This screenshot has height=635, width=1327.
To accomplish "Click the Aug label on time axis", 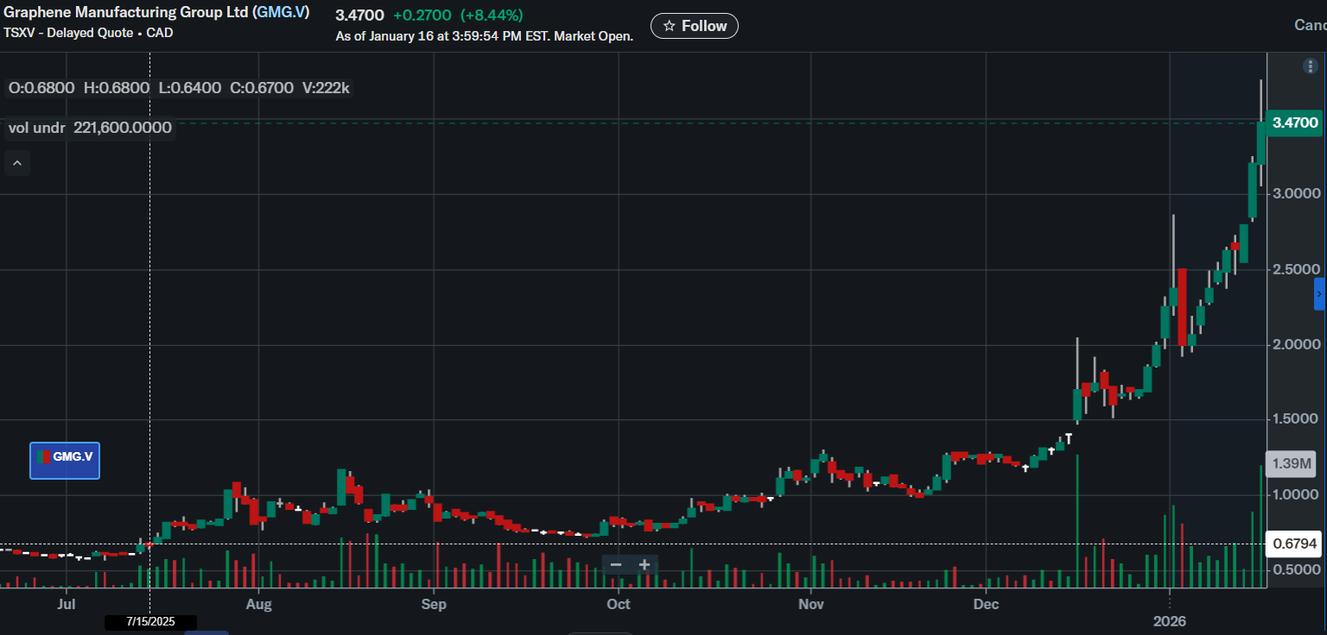I will (x=258, y=604).
